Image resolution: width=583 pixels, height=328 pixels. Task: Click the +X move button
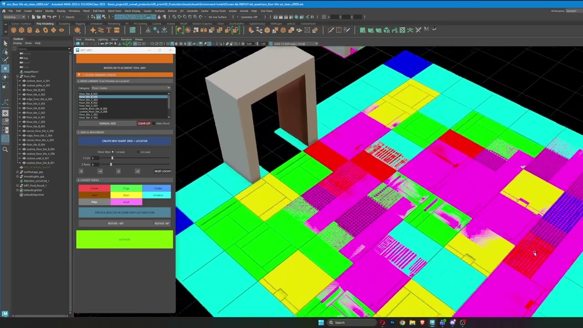pyautogui.click(x=100, y=171)
